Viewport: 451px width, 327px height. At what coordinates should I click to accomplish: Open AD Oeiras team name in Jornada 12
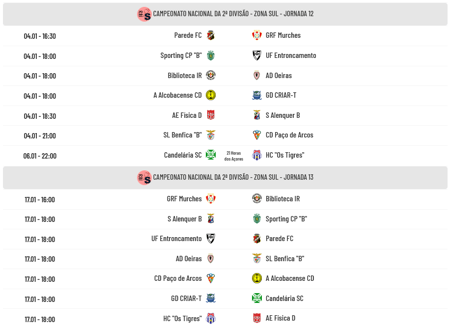click(x=279, y=76)
